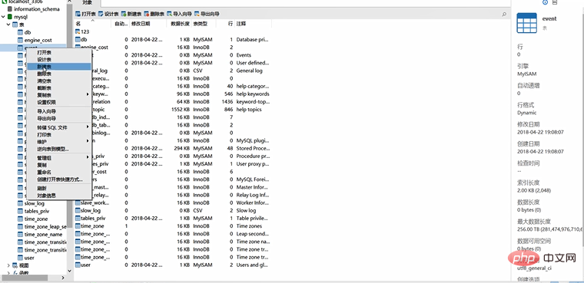Choose 导入向导 in the context menu

pos(59,111)
